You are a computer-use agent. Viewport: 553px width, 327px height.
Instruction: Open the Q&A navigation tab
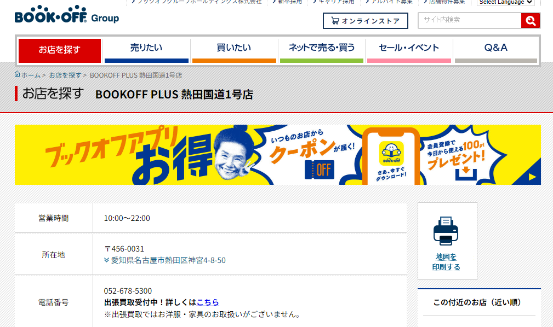coord(496,48)
